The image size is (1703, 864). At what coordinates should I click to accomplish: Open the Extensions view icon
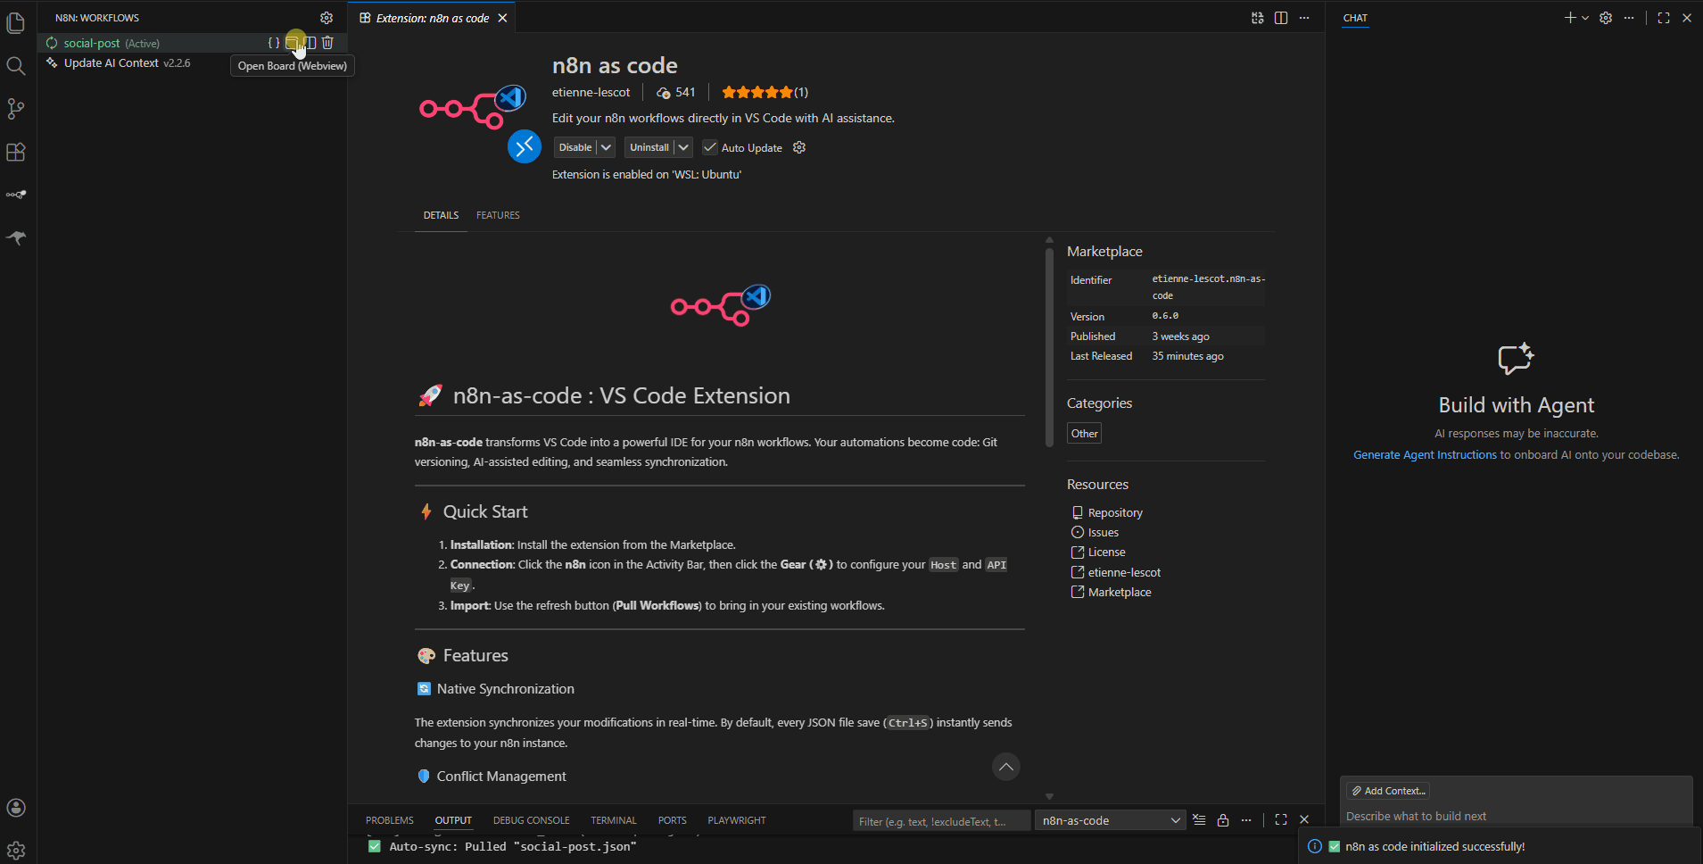(x=16, y=152)
